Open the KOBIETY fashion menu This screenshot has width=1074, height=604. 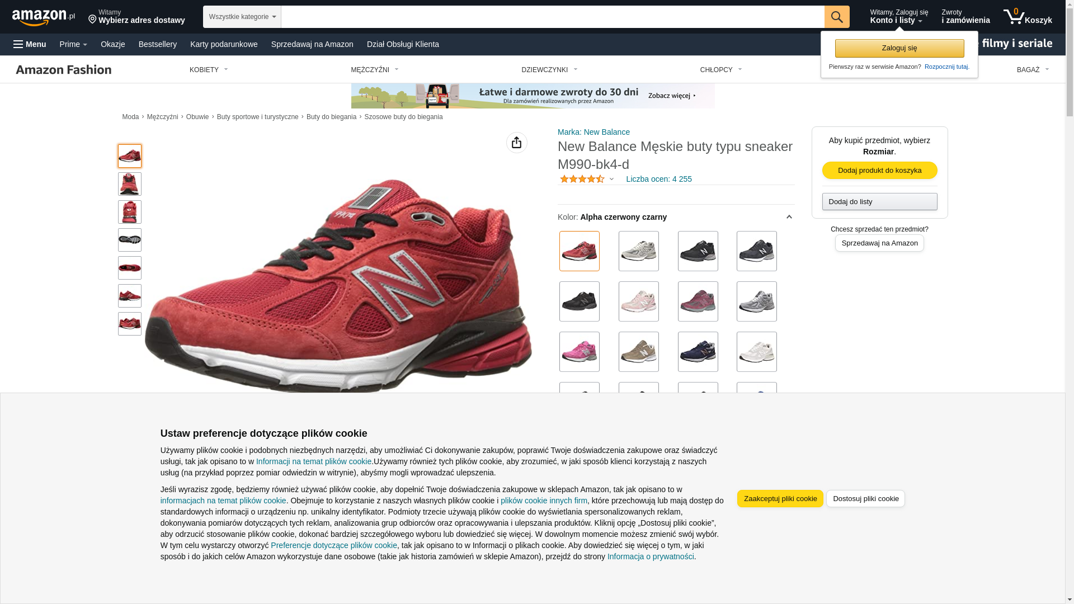pos(209,70)
